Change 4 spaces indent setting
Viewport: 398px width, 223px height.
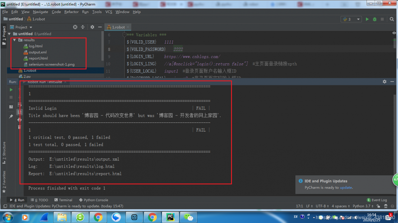341,206
